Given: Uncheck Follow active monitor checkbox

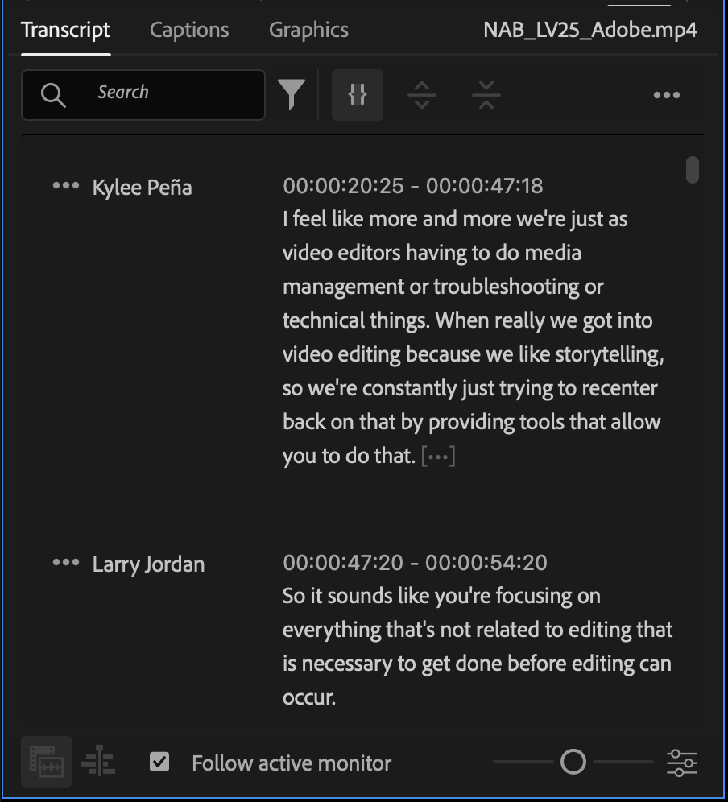Looking at the screenshot, I should (x=159, y=762).
